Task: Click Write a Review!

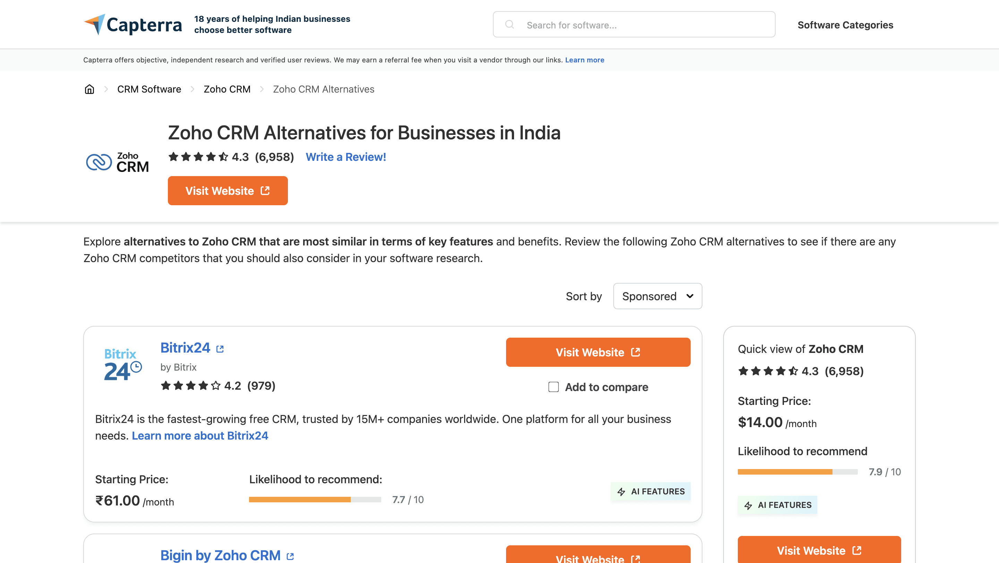Action: [345, 157]
